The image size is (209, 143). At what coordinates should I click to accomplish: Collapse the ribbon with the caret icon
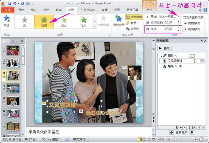(200, 10)
